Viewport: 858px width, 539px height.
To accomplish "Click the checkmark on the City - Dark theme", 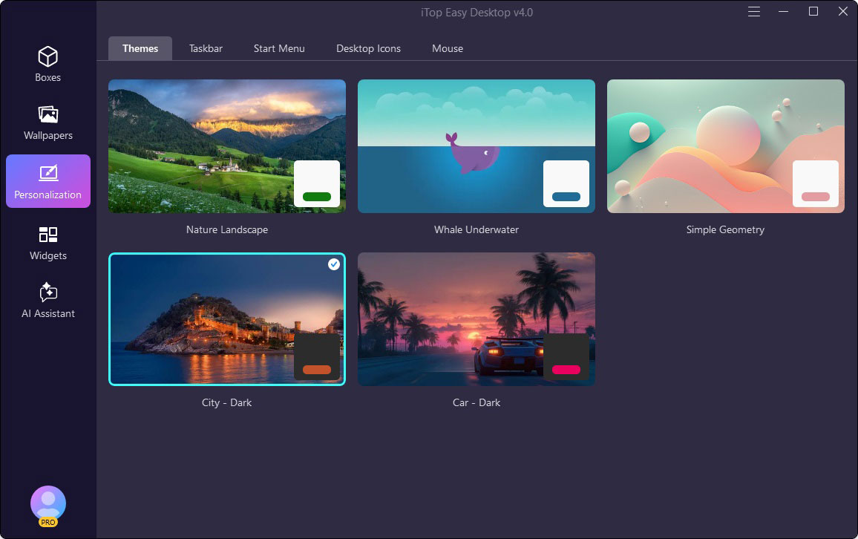I will pos(333,264).
